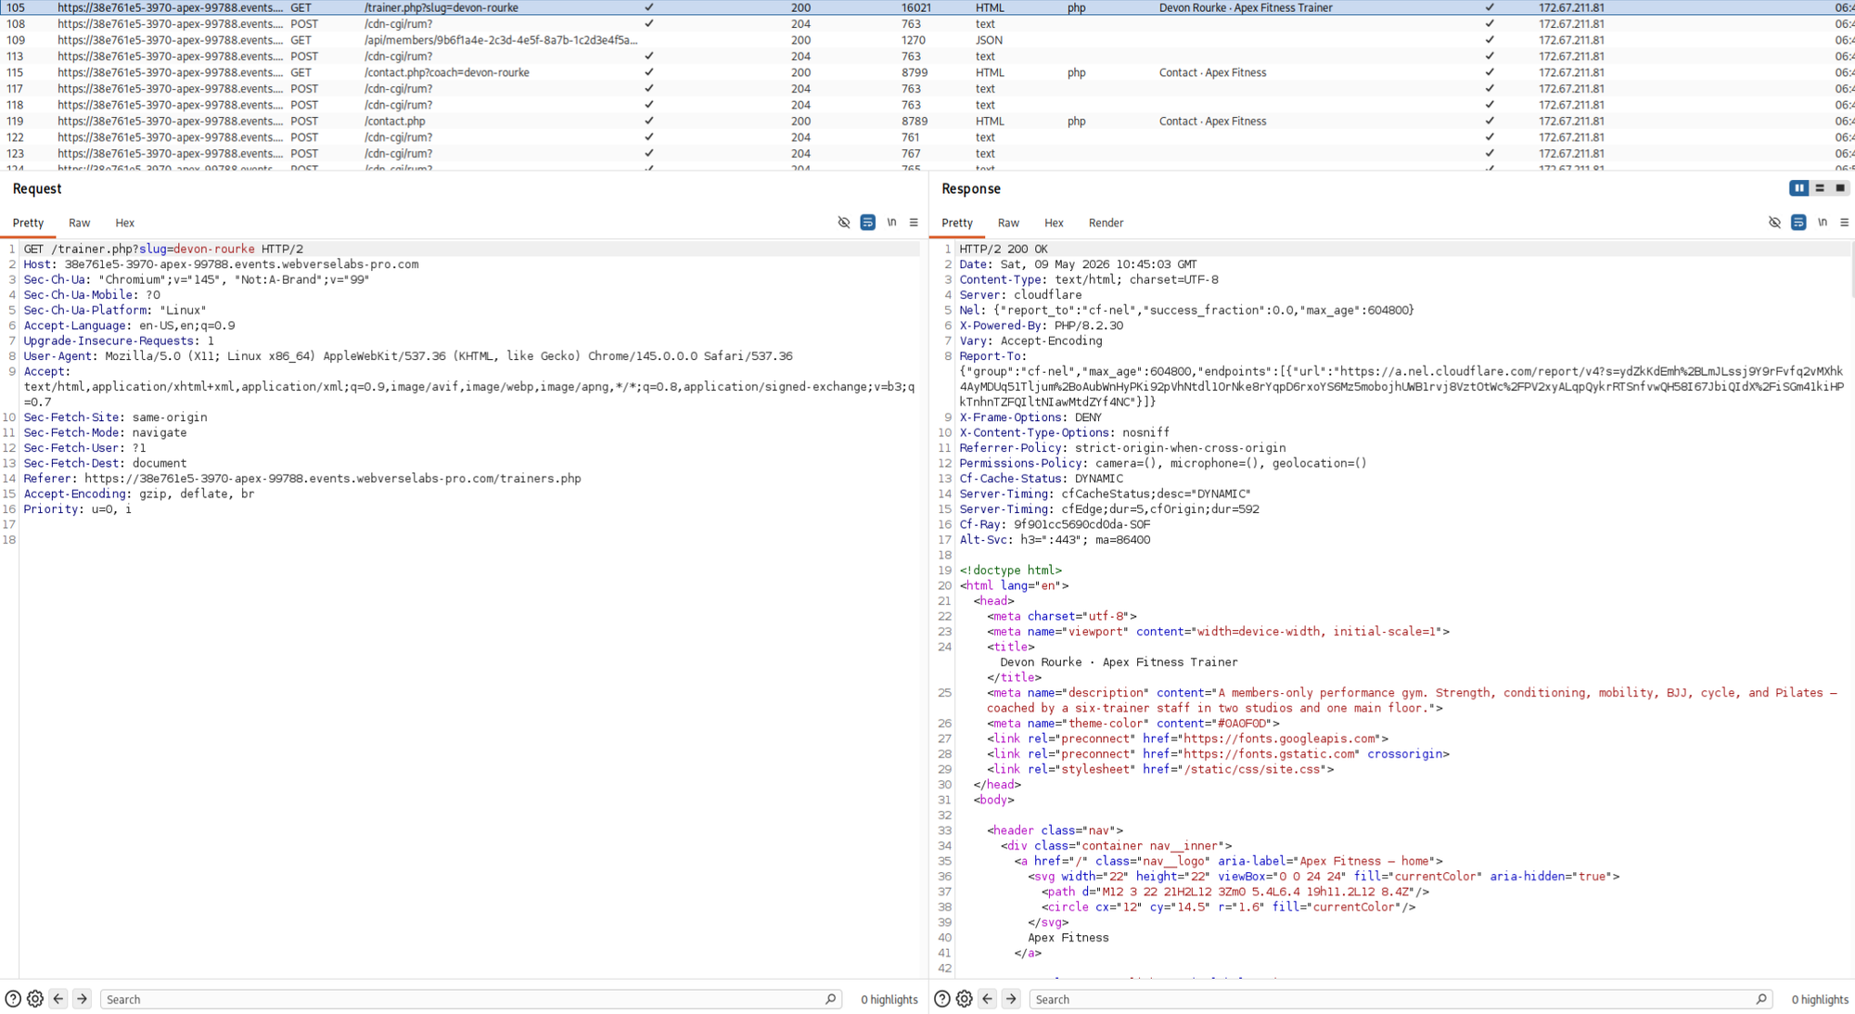Toggle hide non-printable characters icon in Request pane

click(x=843, y=223)
